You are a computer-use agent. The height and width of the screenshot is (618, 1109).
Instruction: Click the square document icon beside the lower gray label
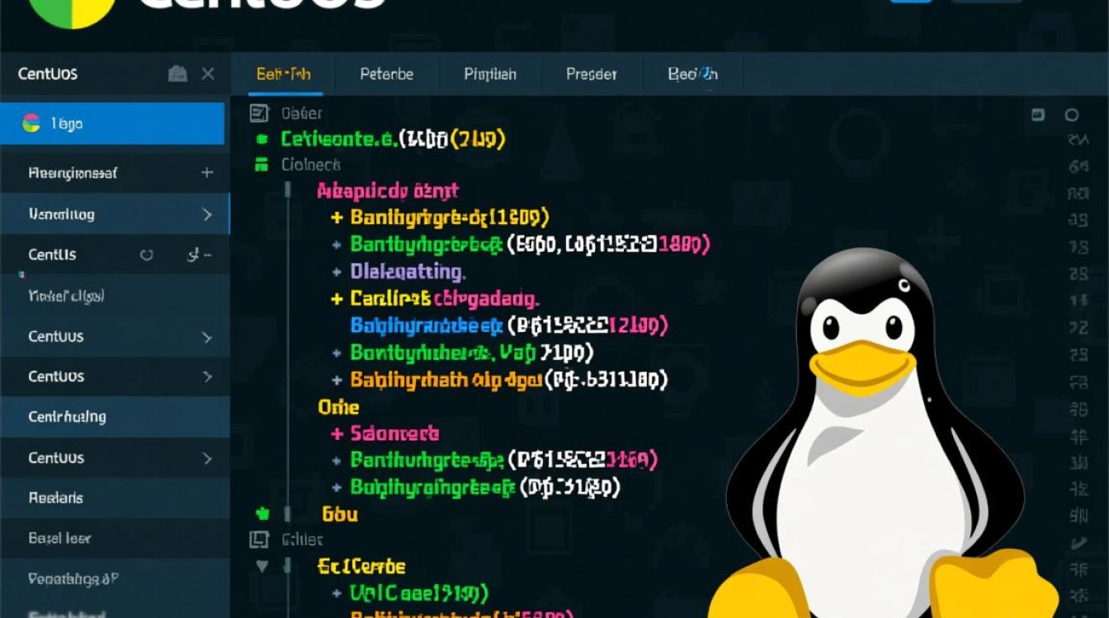pyautogui.click(x=259, y=540)
